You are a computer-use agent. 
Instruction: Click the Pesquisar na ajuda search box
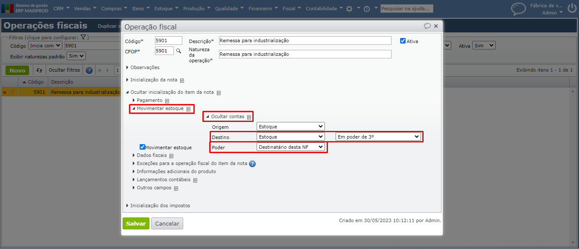(407, 9)
